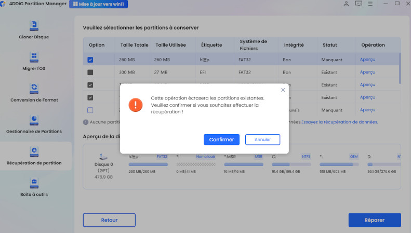Open Aperçu for the 300 MB EFI row
This screenshot has height=233, width=411.
pos(367,72)
